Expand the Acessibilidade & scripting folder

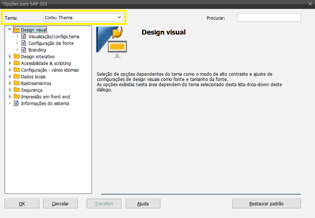pos(10,63)
